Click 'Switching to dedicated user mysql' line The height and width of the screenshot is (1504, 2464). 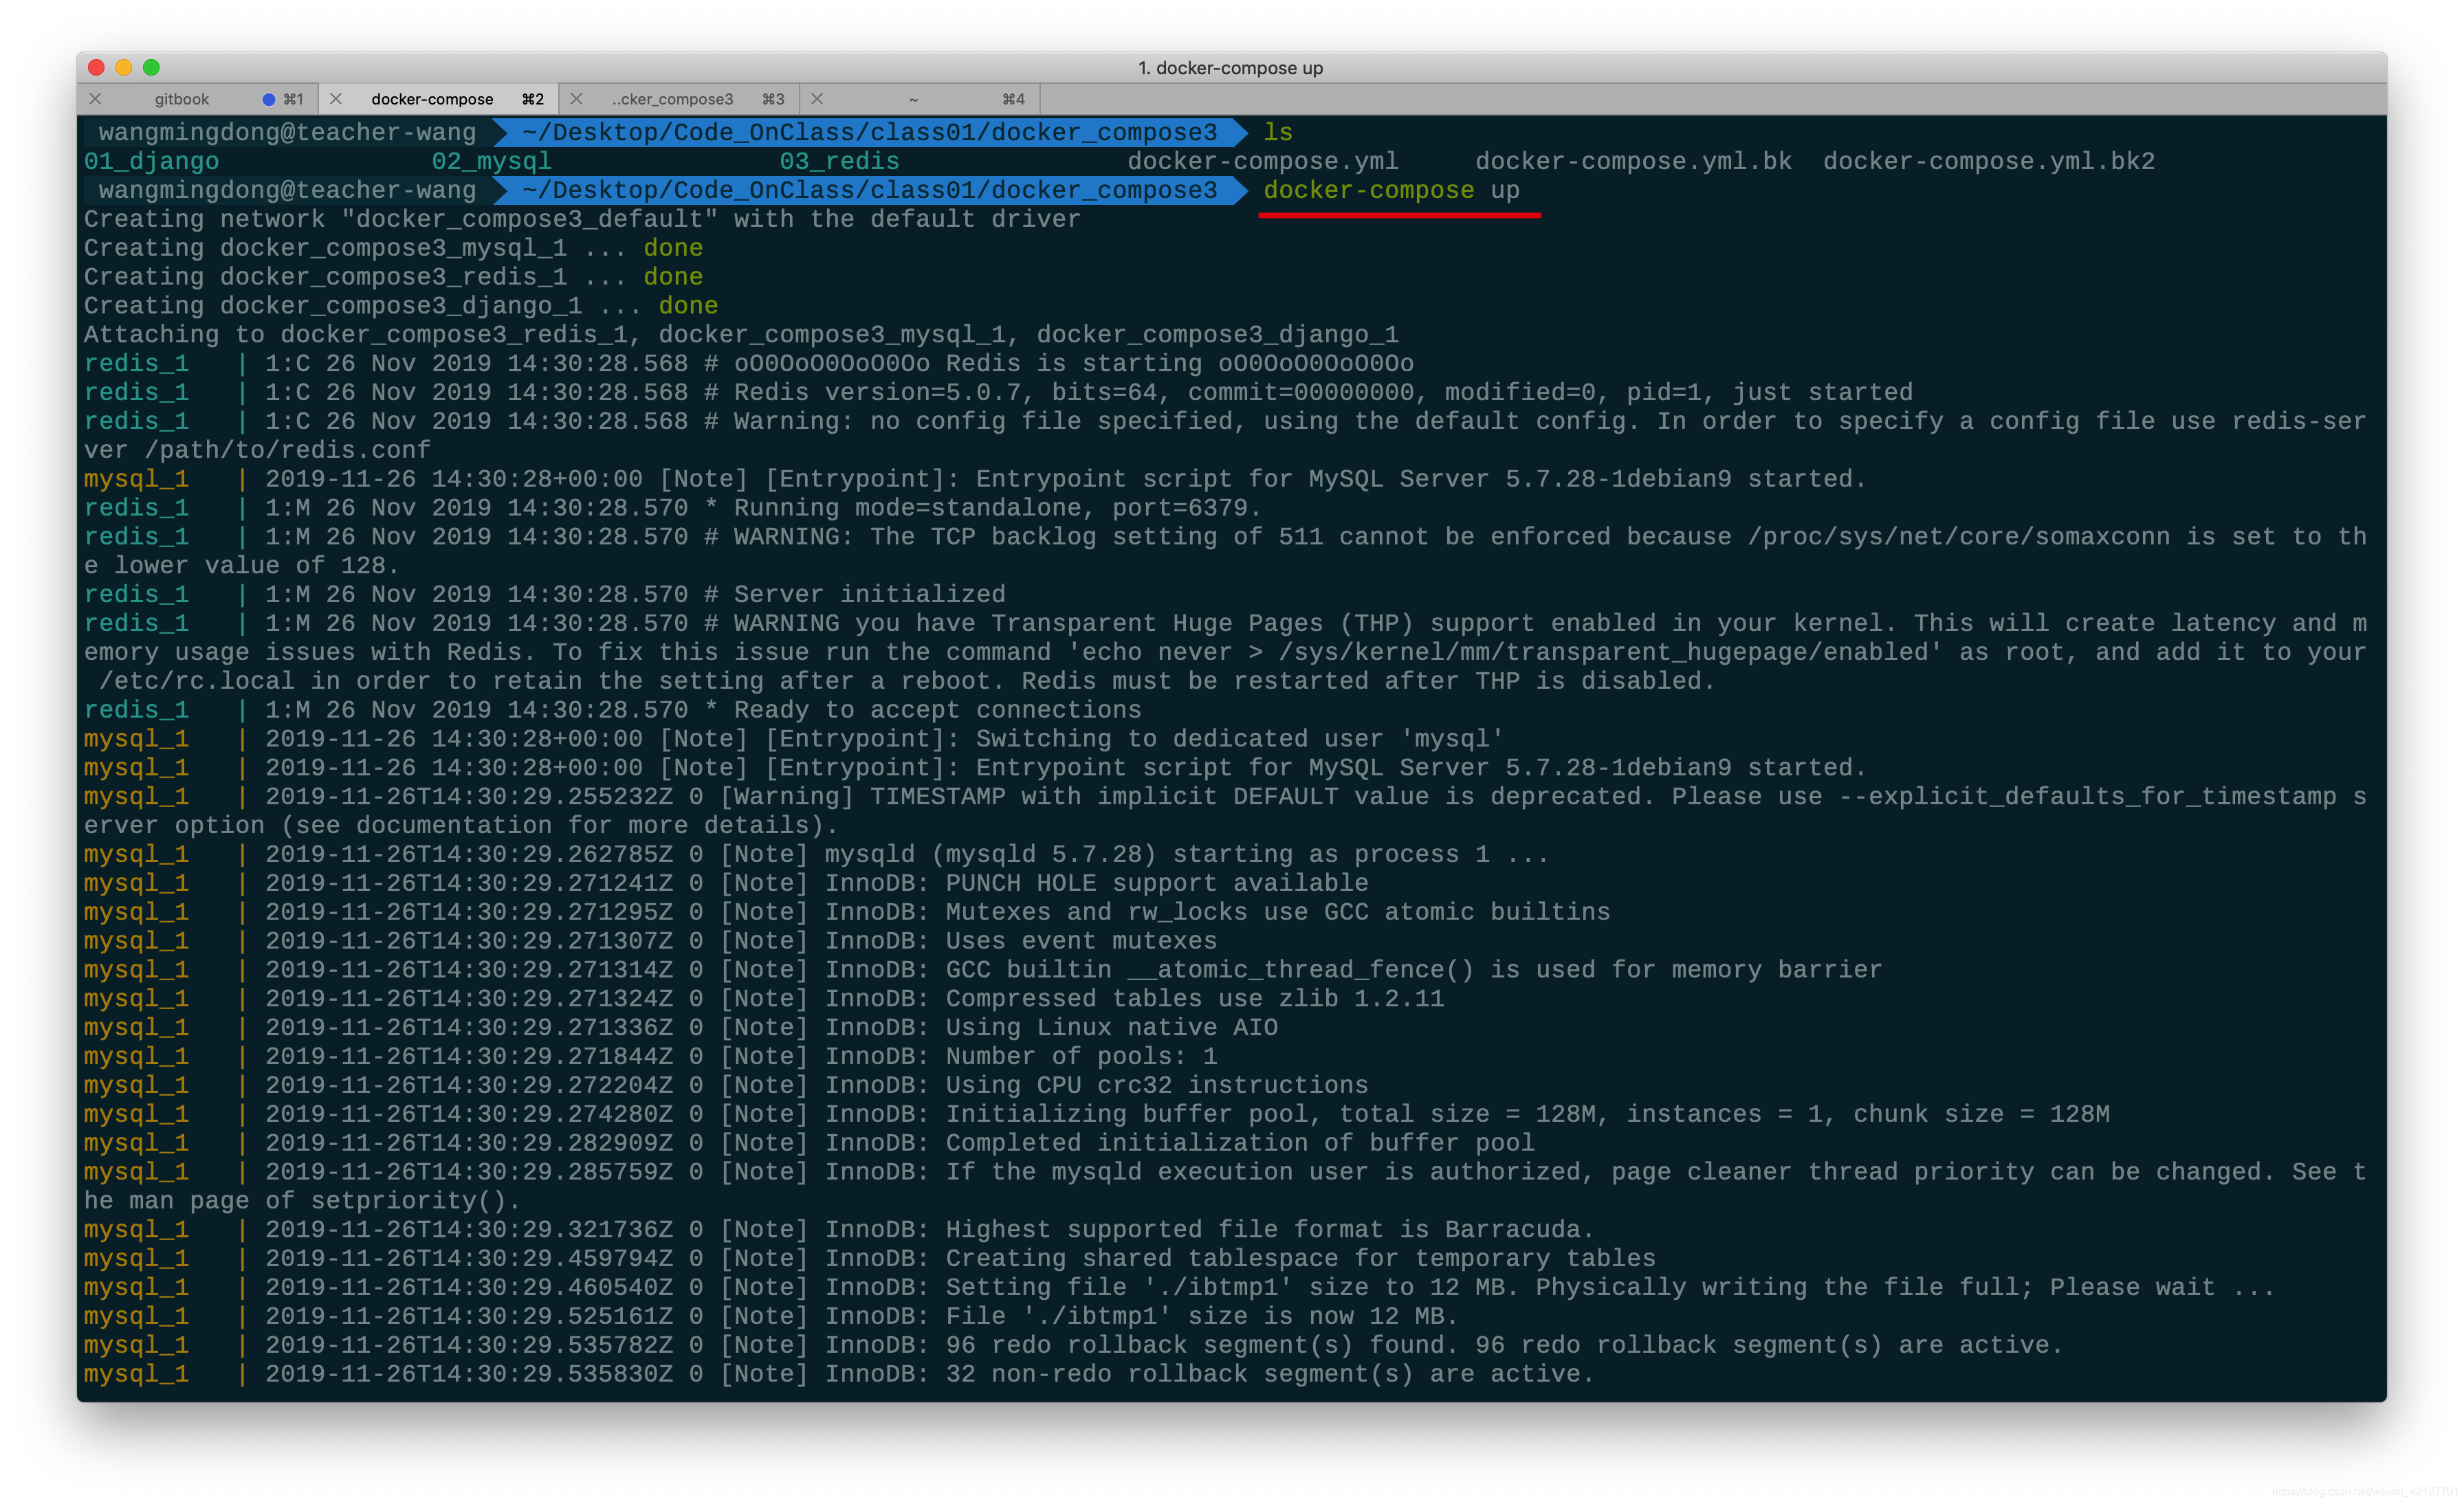pyautogui.click(x=794, y=739)
